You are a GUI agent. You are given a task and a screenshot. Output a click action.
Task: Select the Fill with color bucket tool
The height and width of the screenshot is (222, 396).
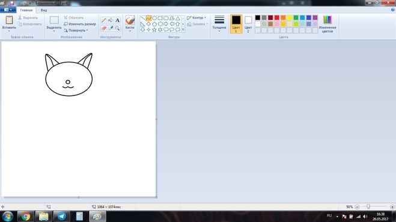111,20
